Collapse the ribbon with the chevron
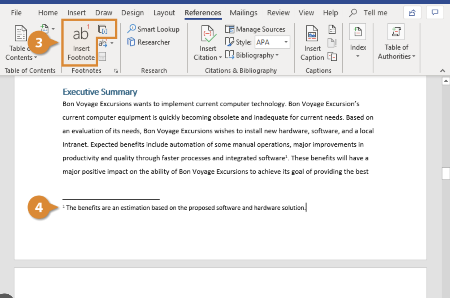Viewport: 450px width, 298px height. pos(442,71)
